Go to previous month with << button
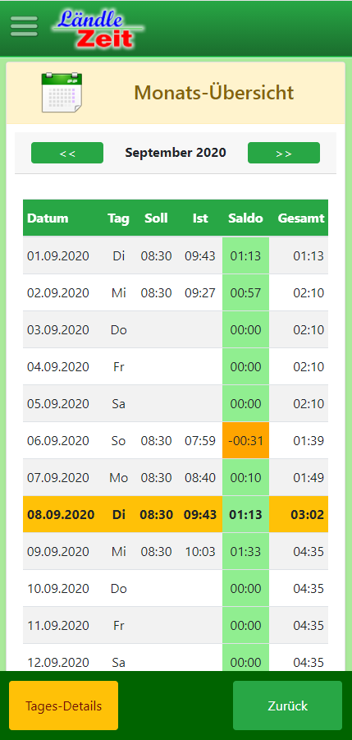 tap(67, 153)
